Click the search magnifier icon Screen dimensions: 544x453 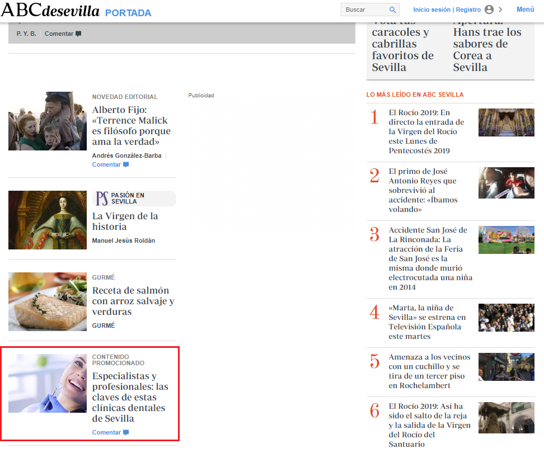392,10
